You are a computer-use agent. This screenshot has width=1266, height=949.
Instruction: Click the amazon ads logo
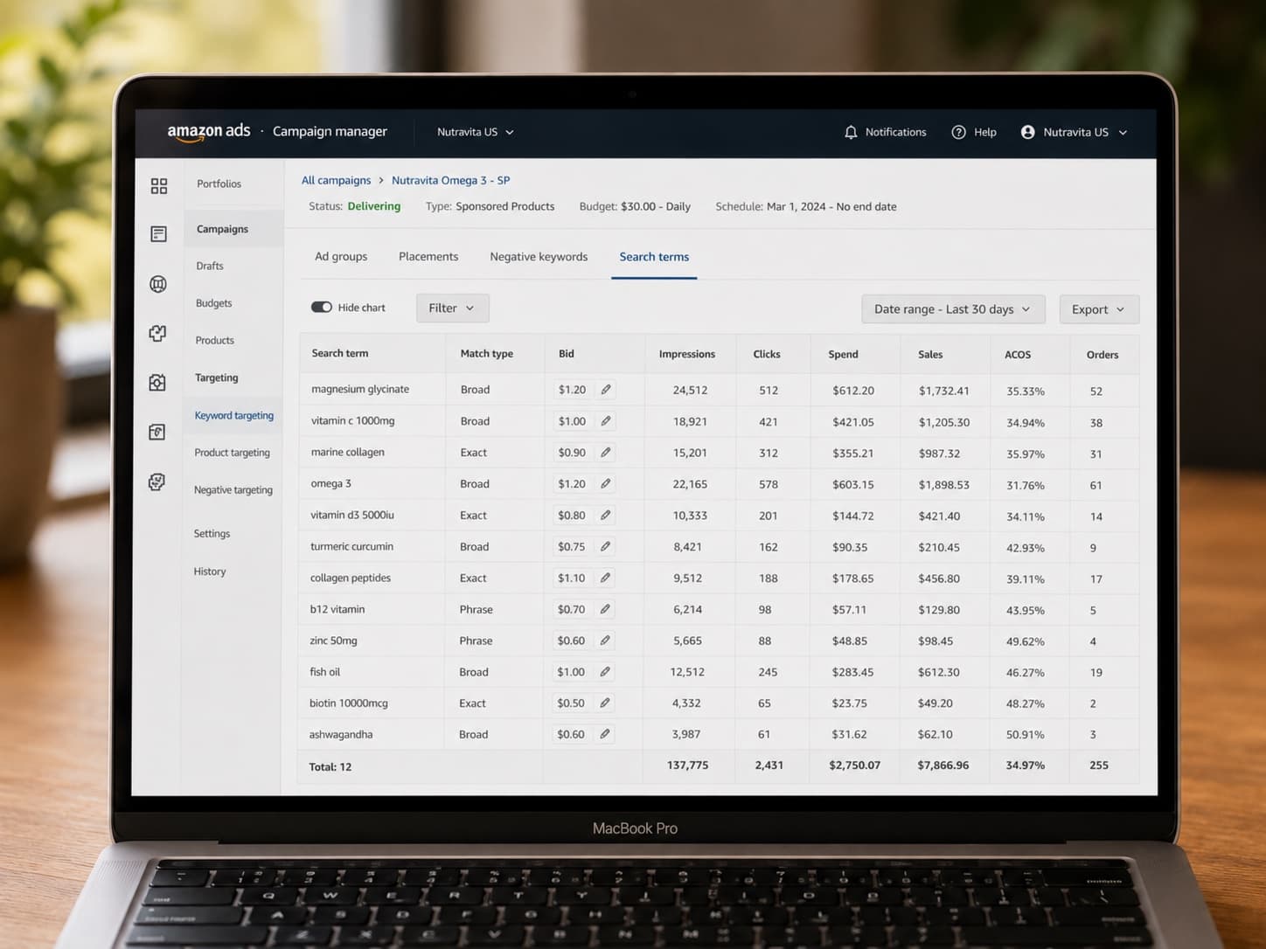pyautogui.click(x=209, y=131)
